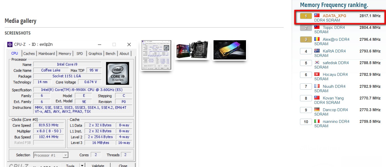Image resolution: width=386 pixels, height=167 pixels.
Task: Click the Taiwan flag beside ADATA_XPG
Action: [317, 16]
